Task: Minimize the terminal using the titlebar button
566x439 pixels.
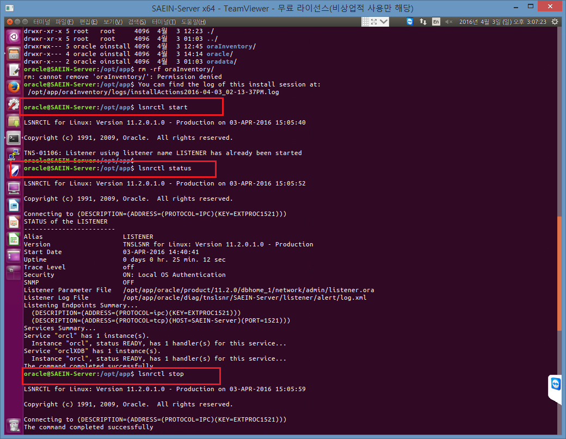Action: pyautogui.click(x=17, y=22)
